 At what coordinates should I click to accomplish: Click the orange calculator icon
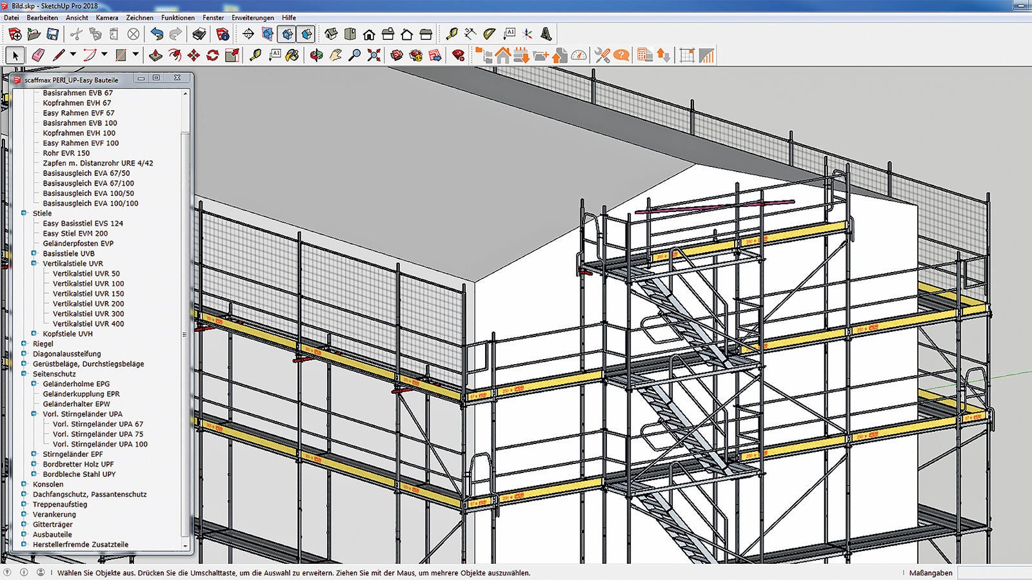tap(644, 56)
